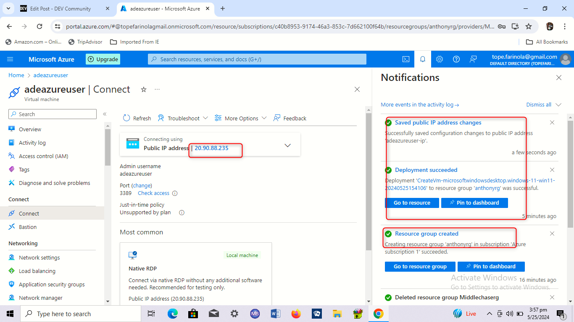Dismiss the Resource group created notification
The height and width of the screenshot is (322, 574).
pos(552,234)
